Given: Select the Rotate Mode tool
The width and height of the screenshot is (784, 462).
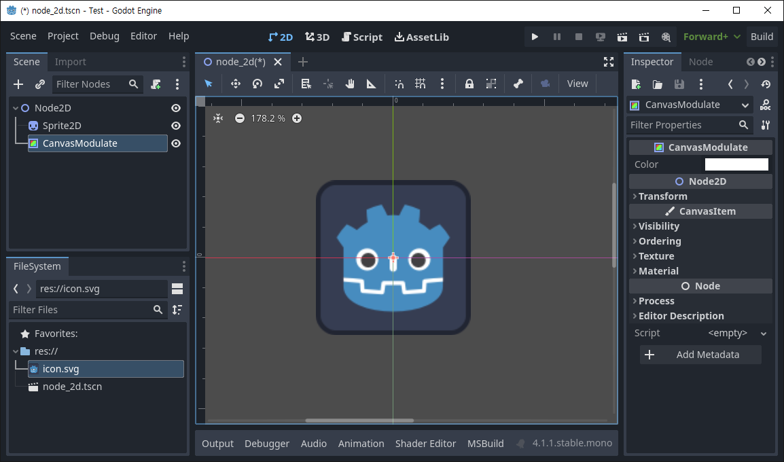Looking at the screenshot, I should coord(257,84).
